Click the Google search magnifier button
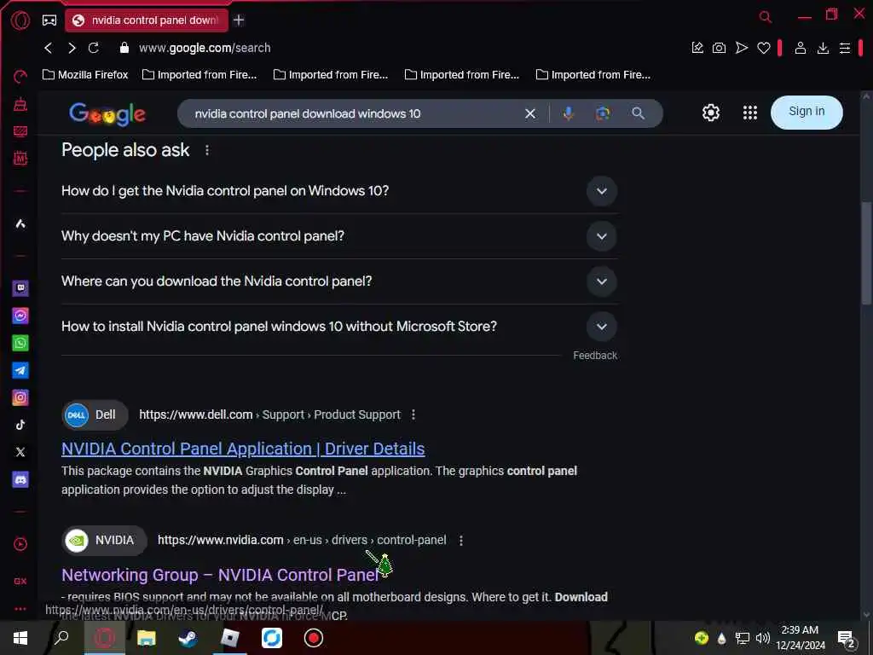This screenshot has height=655, width=873. pyautogui.click(x=638, y=113)
